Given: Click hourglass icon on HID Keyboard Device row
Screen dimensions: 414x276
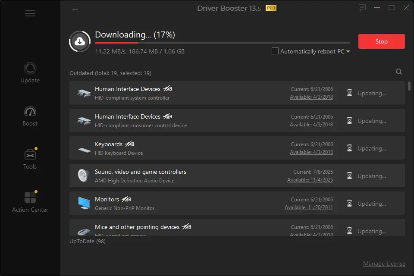Looking at the screenshot, I should click(x=349, y=148).
